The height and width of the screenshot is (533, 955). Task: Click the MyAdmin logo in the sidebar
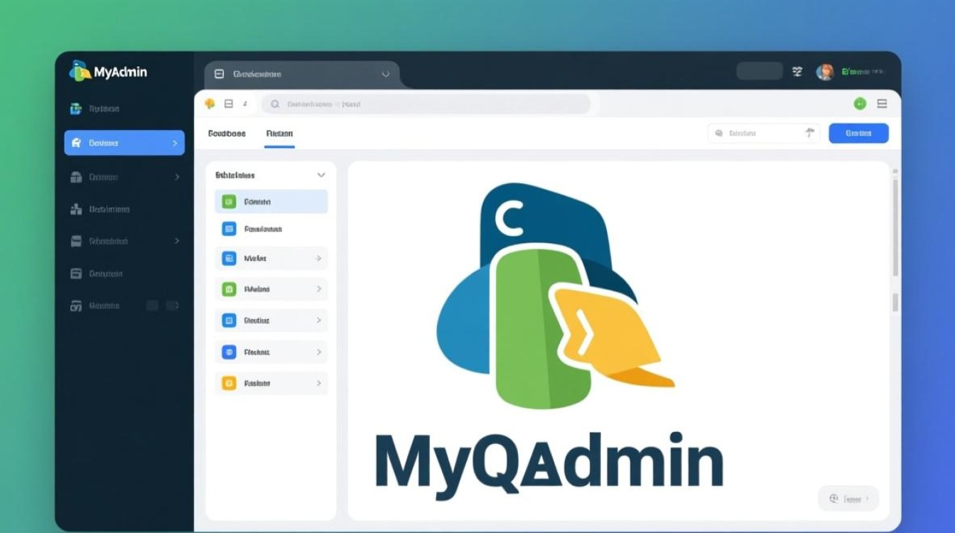coord(108,71)
